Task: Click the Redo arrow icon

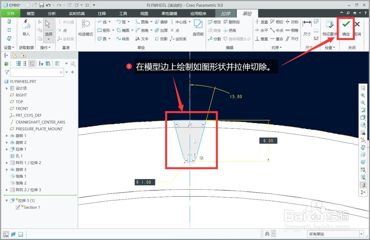Action: 59,5
